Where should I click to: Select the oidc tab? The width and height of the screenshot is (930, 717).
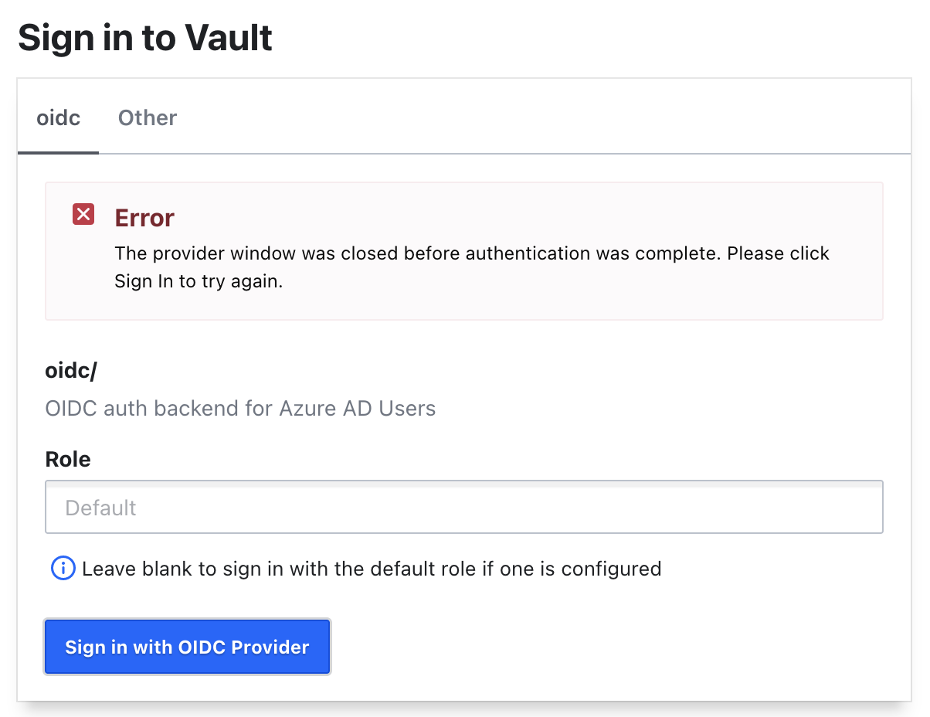point(57,117)
